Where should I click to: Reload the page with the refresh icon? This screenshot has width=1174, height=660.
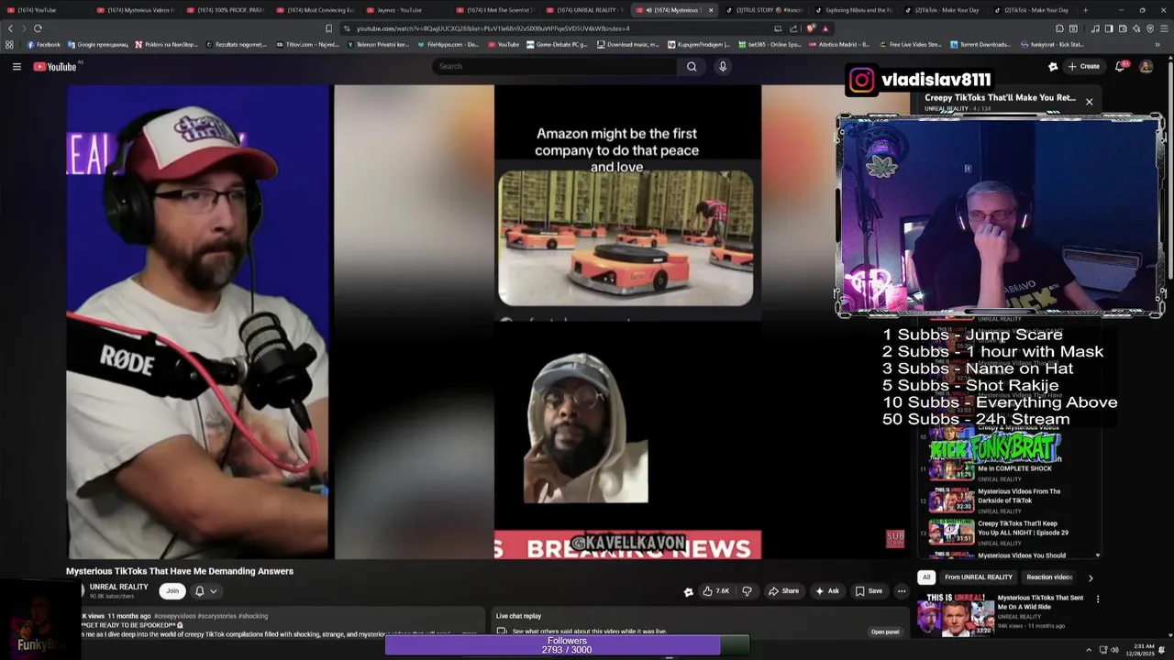38,28
